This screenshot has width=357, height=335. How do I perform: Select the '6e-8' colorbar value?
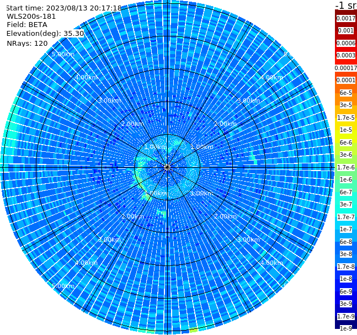pos(346,242)
